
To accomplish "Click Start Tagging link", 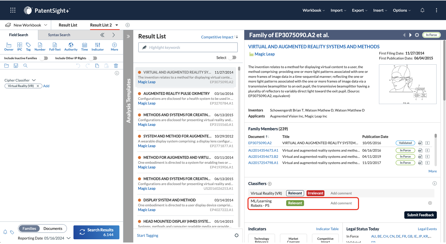I will point(147,235).
